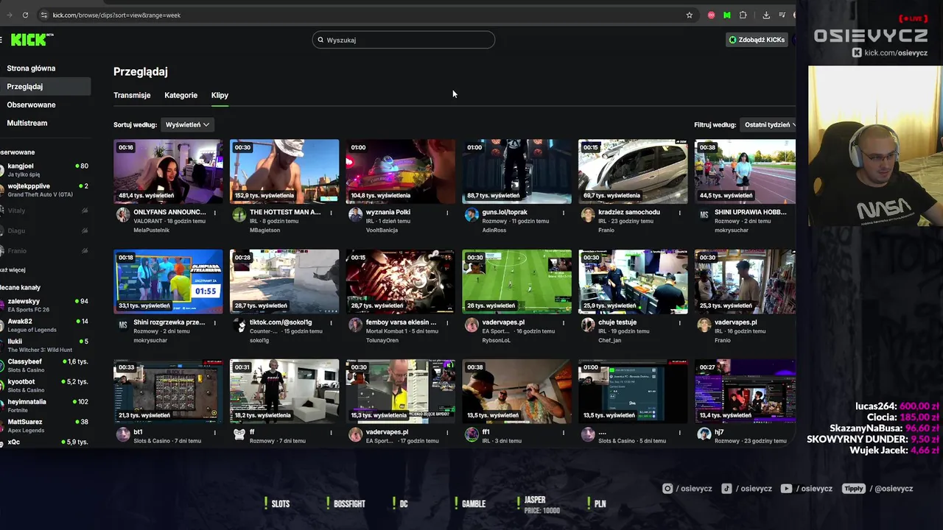Open kyootbot recommended channel
This screenshot has width=943, height=530.
(46, 385)
